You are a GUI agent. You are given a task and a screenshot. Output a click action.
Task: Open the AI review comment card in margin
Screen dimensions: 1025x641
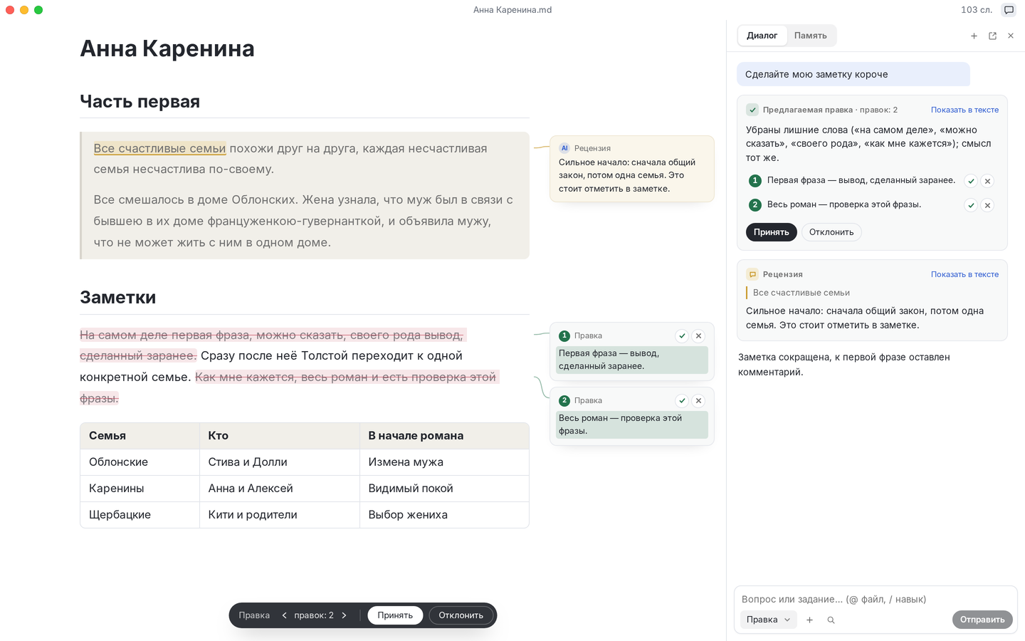pyautogui.click(x=632, y=169)
